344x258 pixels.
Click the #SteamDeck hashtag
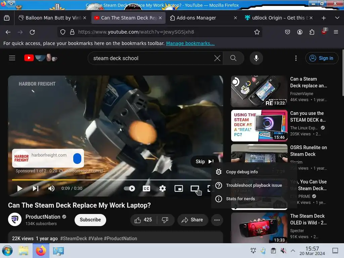pyautogui.click(x=74, y=239)
